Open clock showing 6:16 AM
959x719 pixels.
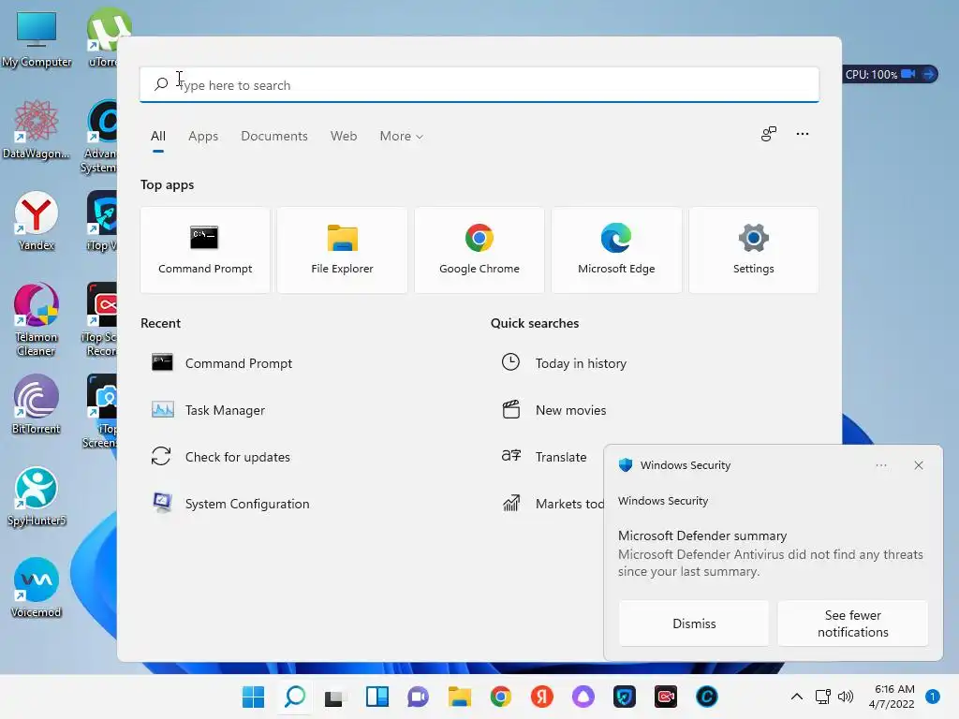coord(892,697)
